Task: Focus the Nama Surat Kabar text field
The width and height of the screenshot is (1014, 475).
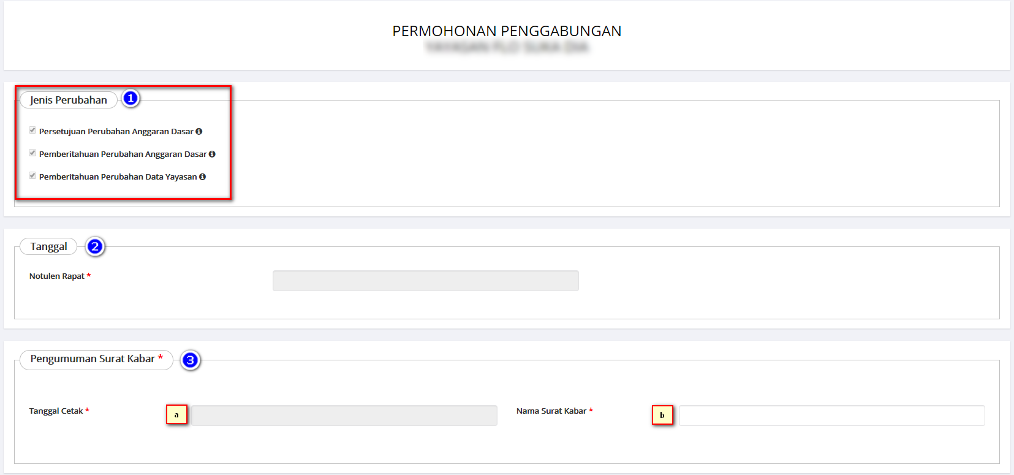Action: 831,416
